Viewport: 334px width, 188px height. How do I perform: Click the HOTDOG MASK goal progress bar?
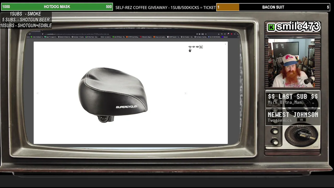(57, 7)
